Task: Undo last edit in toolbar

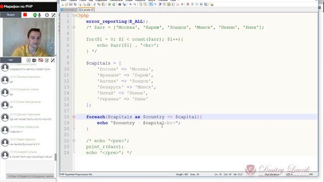Action: point(109,4)
